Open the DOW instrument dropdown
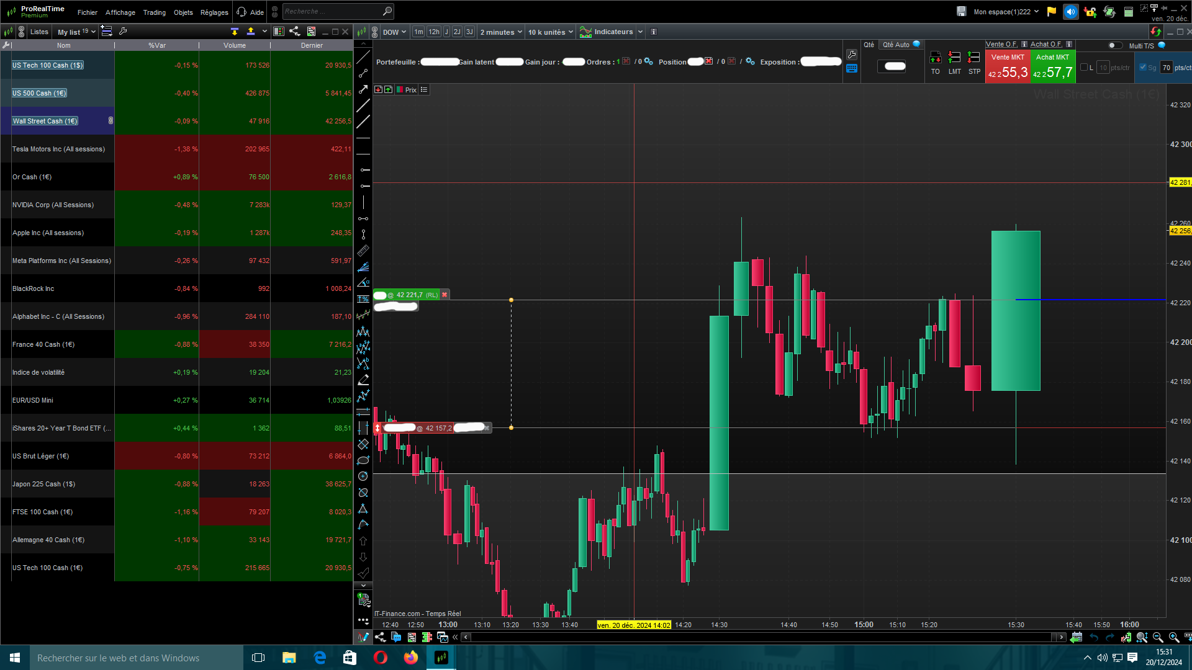Viewport: 1192px width, 670px height. (x=394, y=32)
